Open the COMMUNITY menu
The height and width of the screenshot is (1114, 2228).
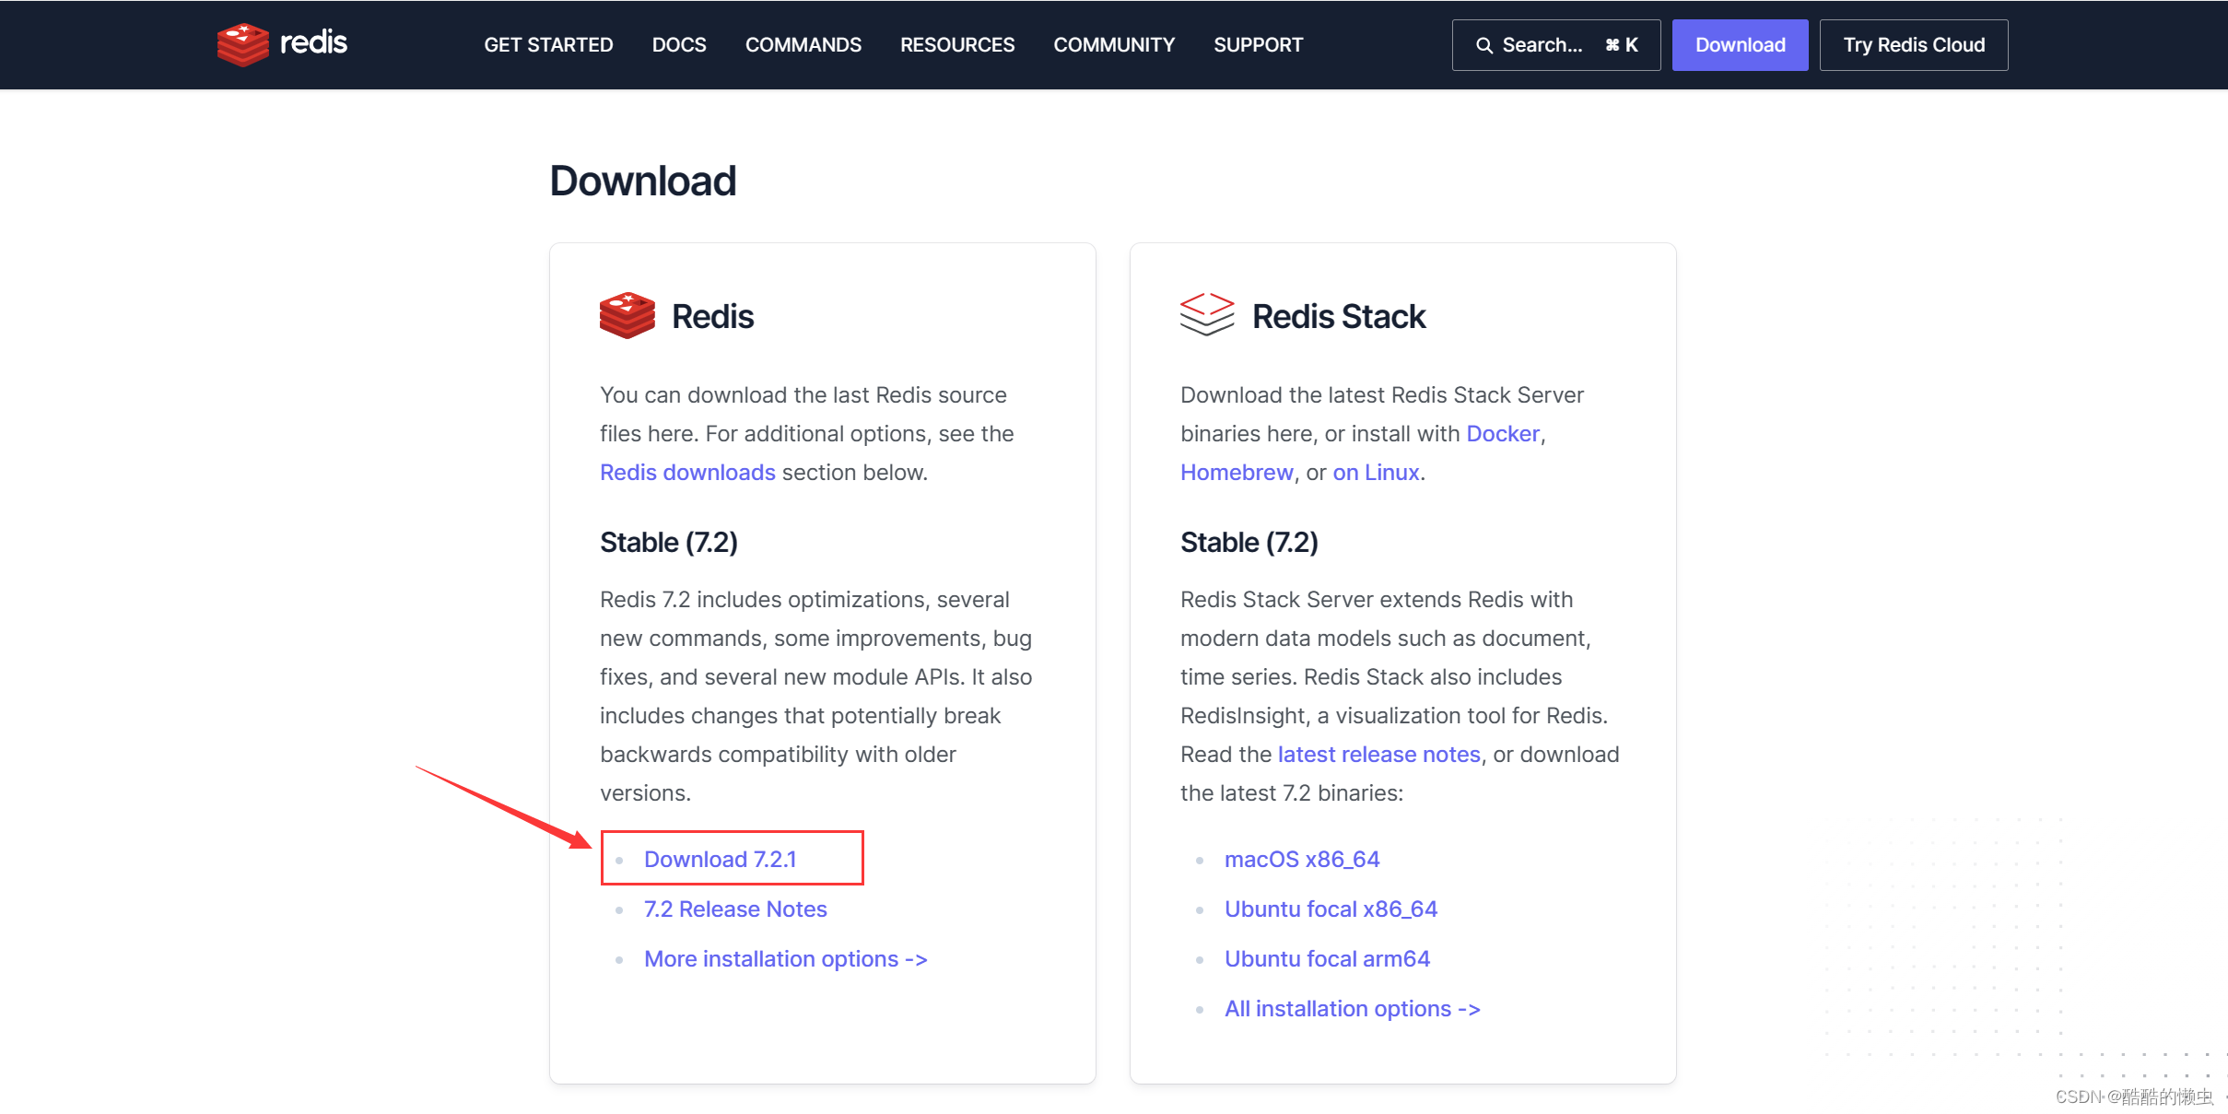(1114, 45)
